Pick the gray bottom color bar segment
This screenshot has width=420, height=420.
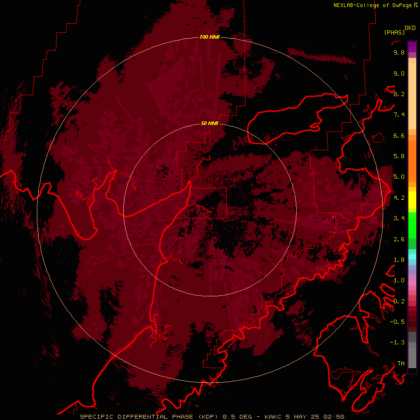[412, 357]
